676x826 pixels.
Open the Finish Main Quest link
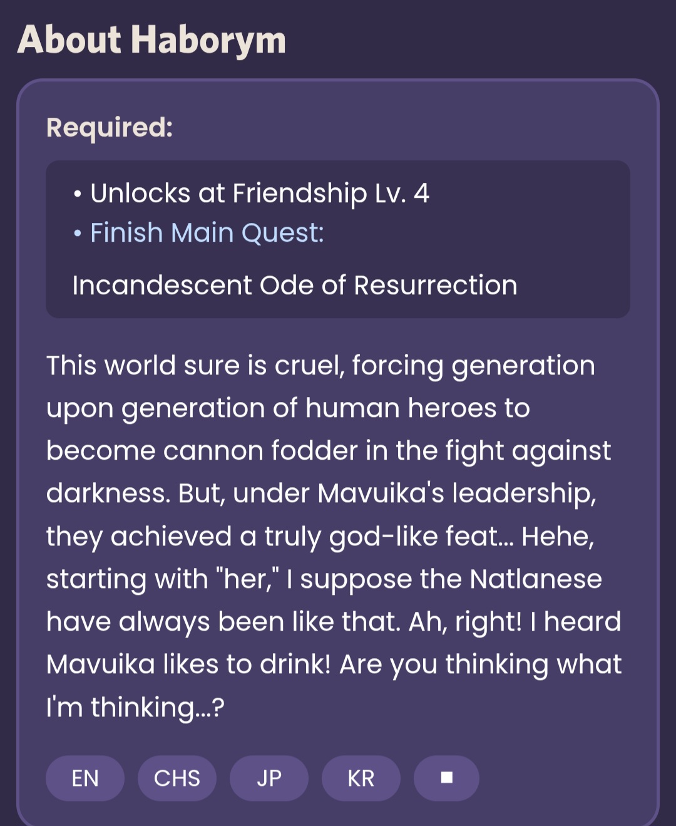[x=207, y=233]
